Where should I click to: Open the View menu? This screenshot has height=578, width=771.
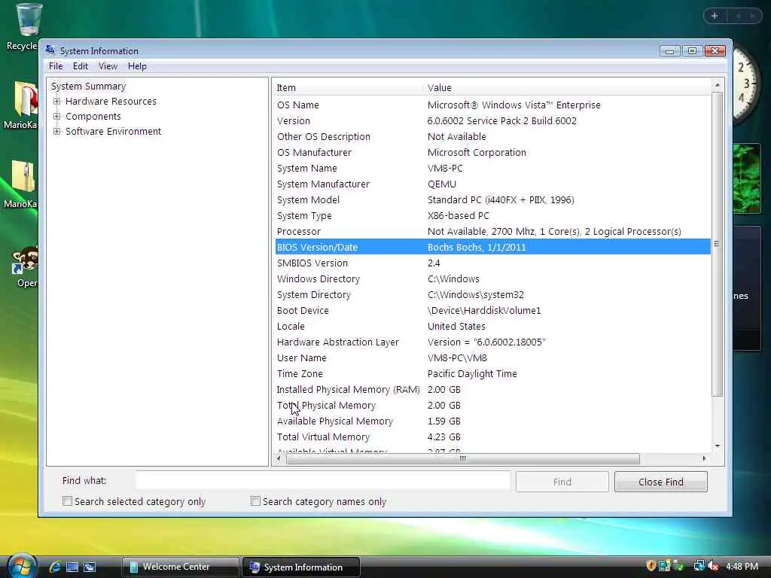point(108,66)
